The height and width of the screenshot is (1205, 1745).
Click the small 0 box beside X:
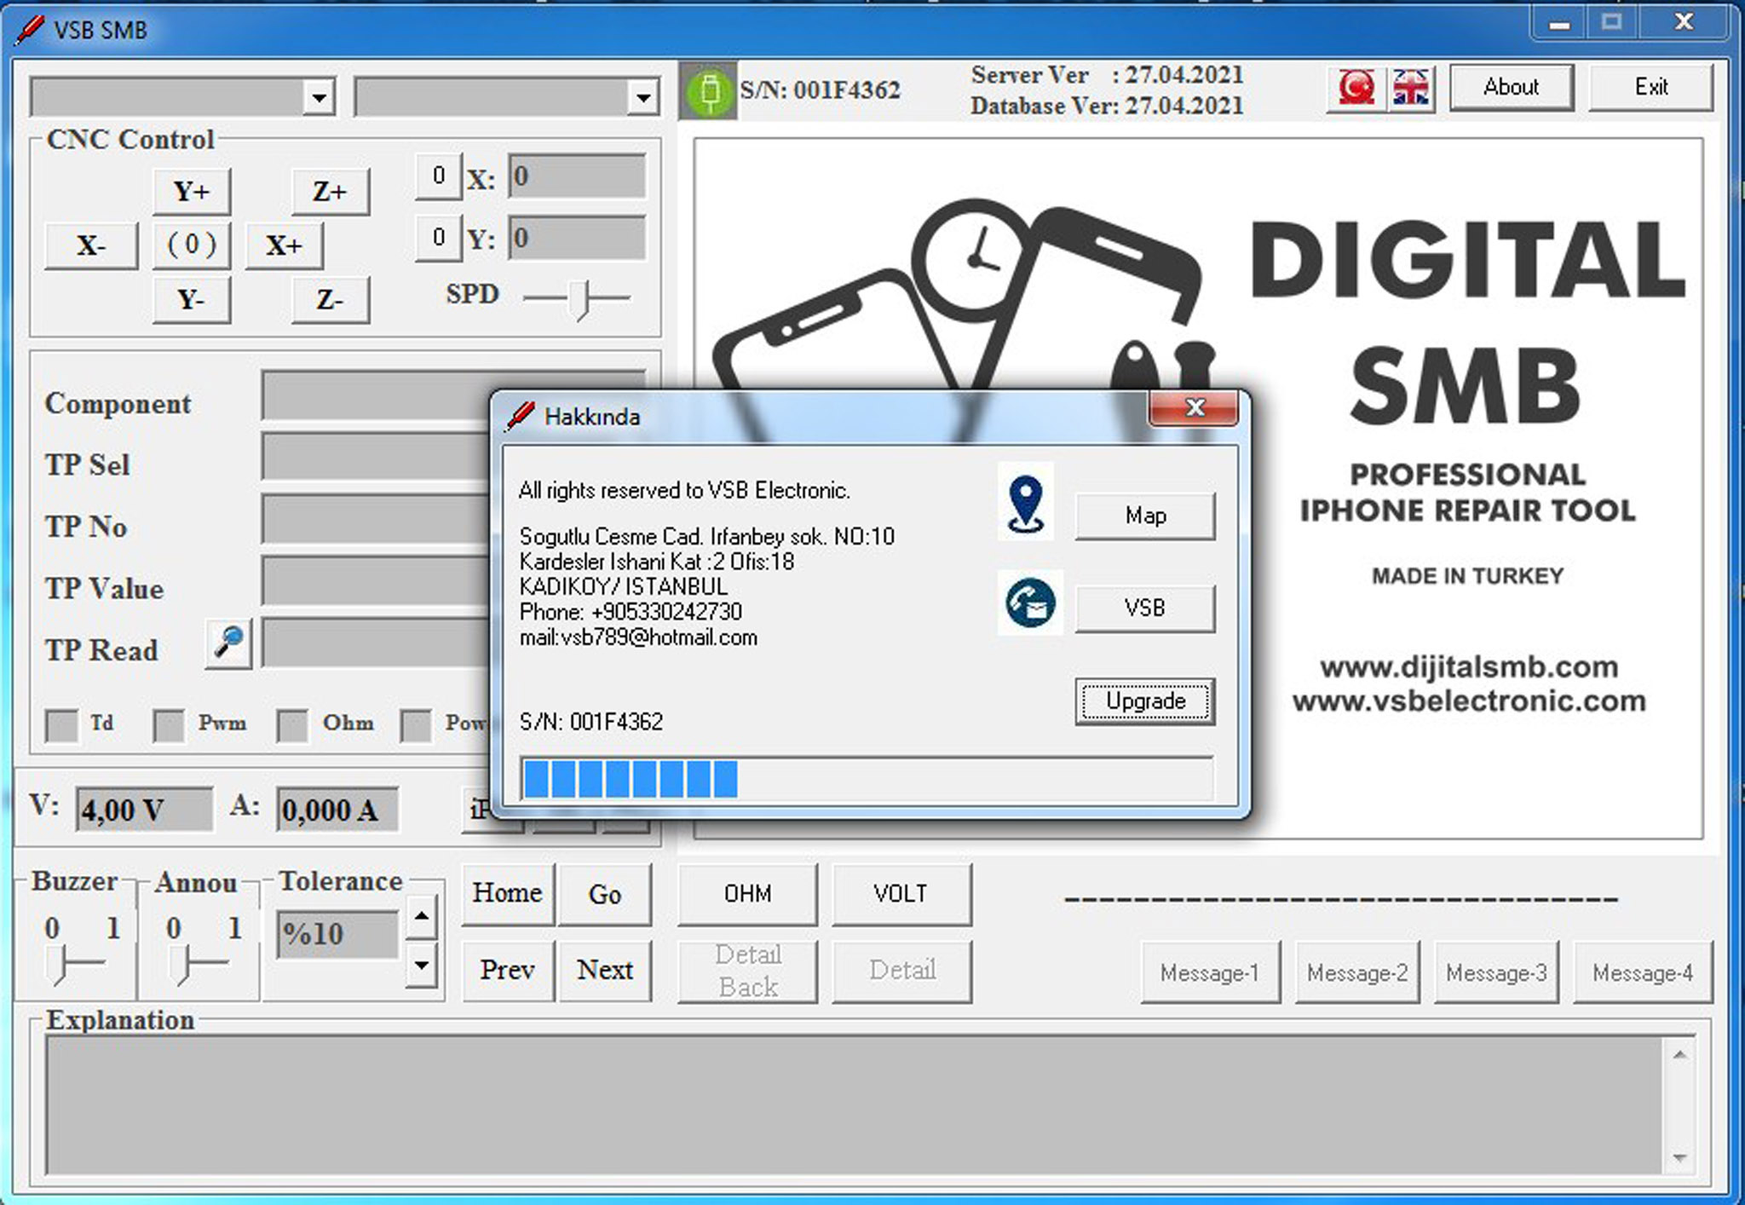click(439, 176)
